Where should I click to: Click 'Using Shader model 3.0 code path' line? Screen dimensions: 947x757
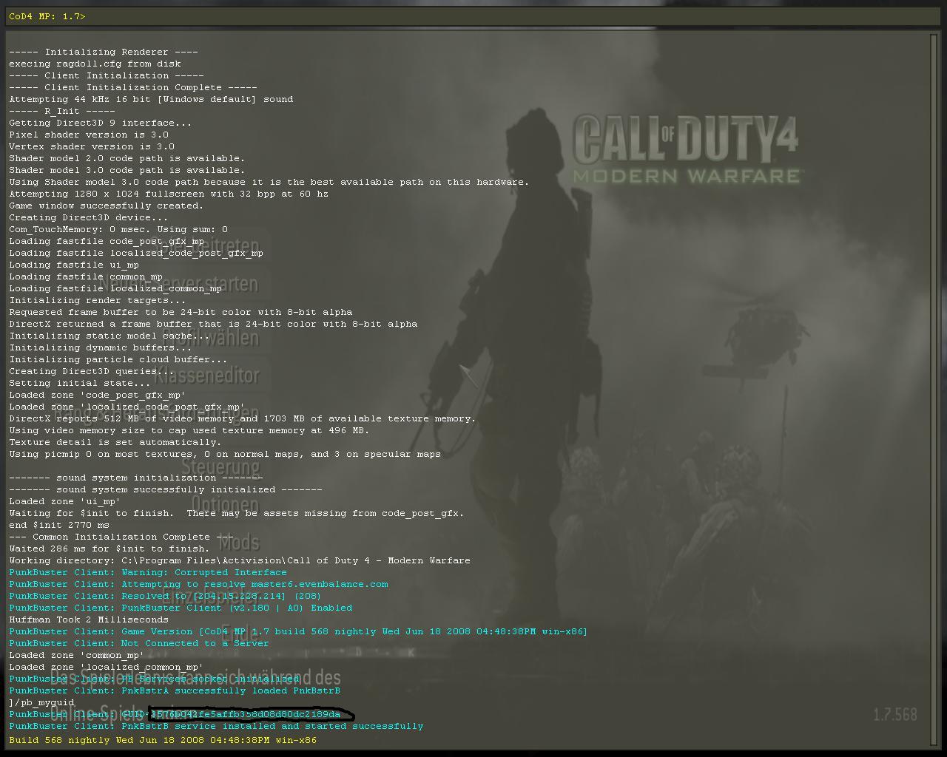(x=269, y=182)
